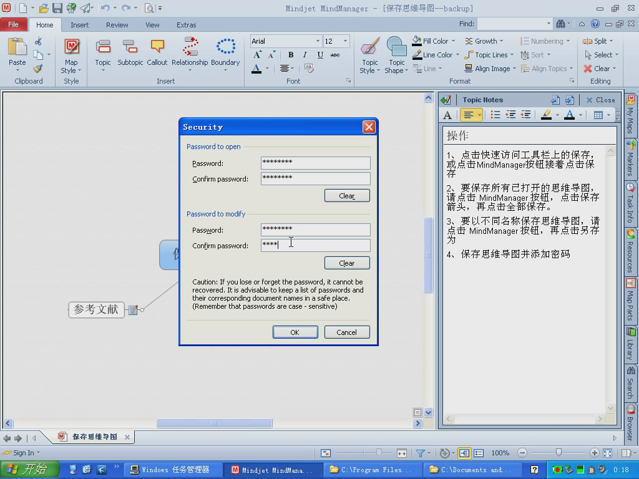Click the Grow Font icon
The width and height of the screenshot is (639, 479).
click(x=257, y=55)
